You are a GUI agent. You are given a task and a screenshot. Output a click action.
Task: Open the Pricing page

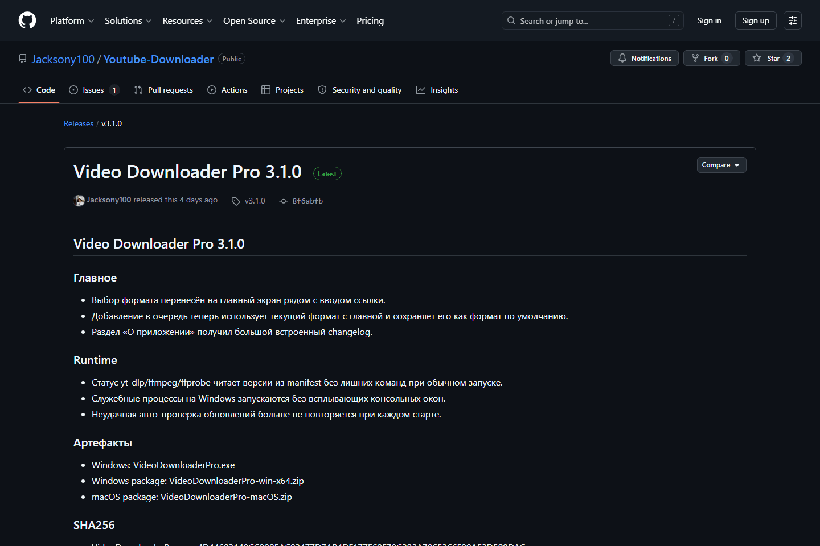(370, 20)
